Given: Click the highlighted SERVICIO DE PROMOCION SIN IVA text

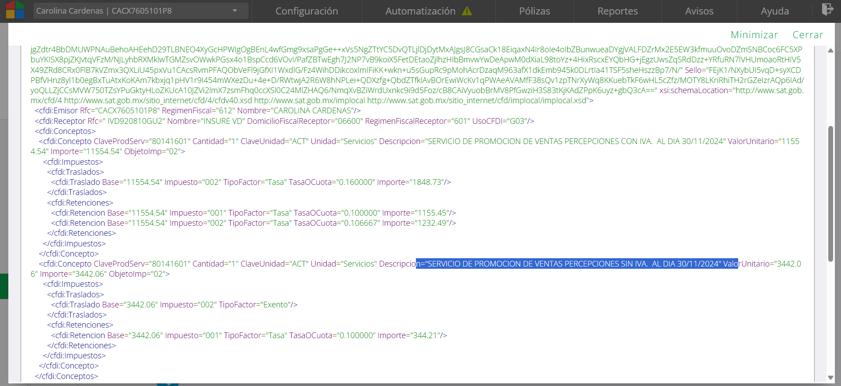Looking at the screenshot, I should (577, 264).
